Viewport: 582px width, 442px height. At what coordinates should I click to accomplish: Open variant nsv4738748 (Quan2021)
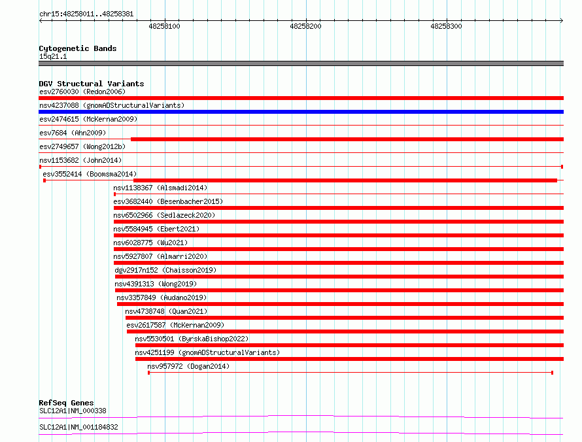[166, 311]
